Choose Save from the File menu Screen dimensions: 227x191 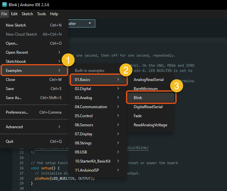click(34, 89)
